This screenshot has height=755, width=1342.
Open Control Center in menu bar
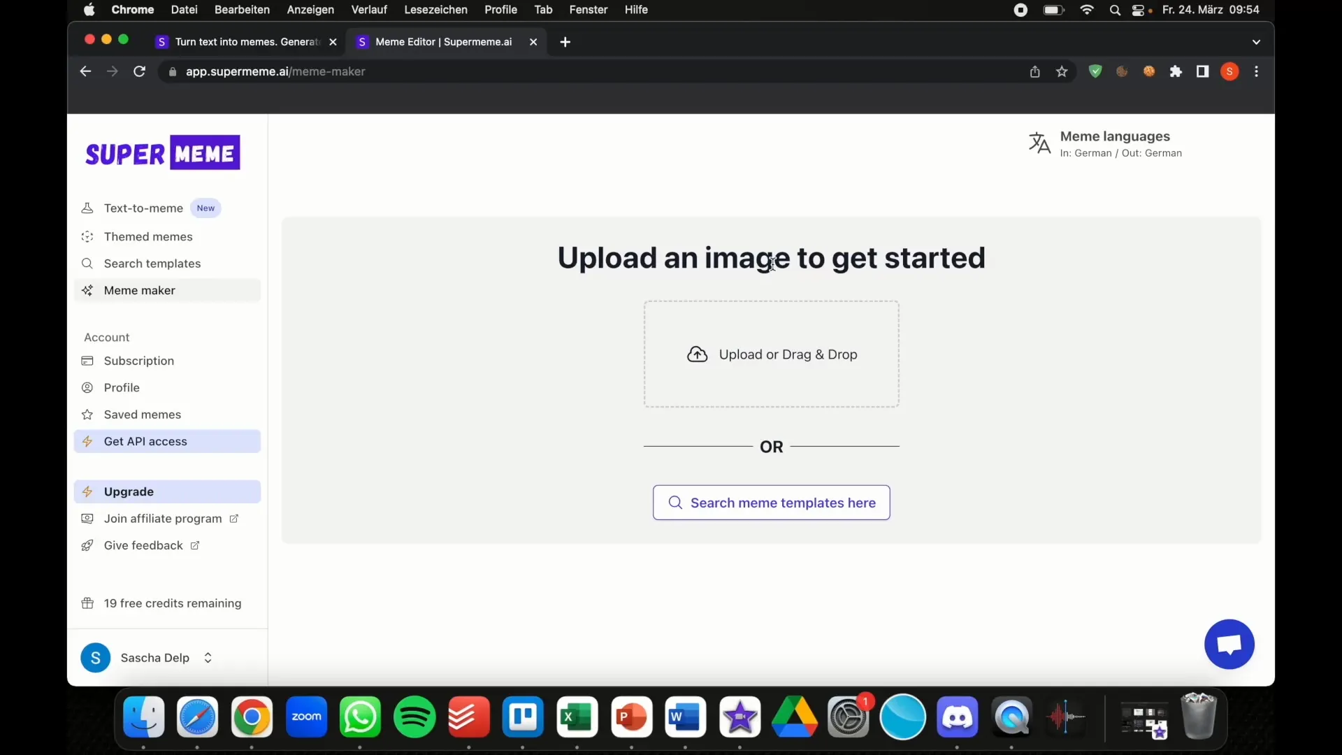point(1138,10)
